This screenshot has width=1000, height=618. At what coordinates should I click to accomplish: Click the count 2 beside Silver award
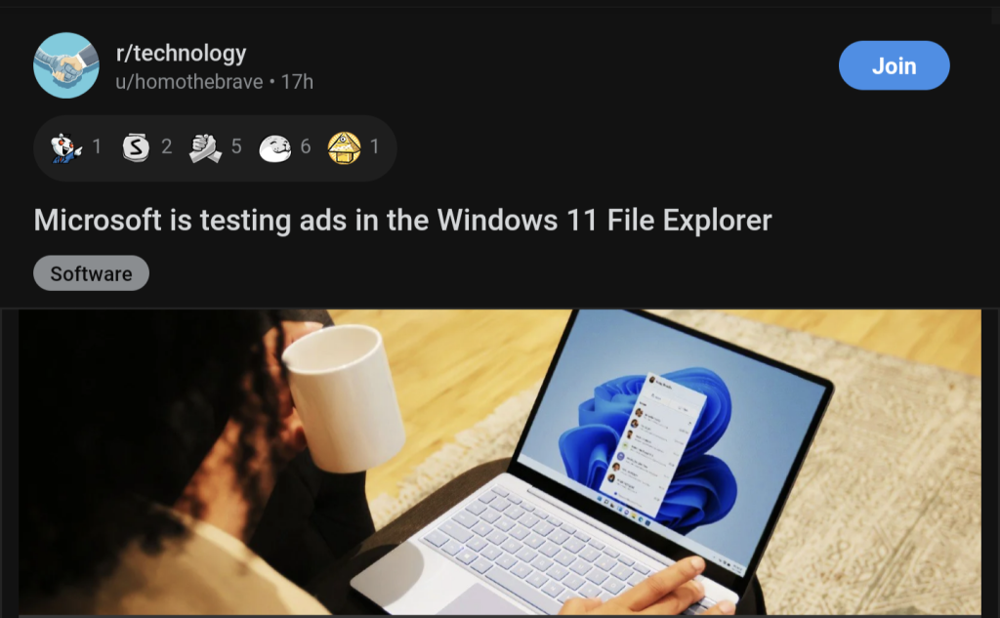point(166,146)
